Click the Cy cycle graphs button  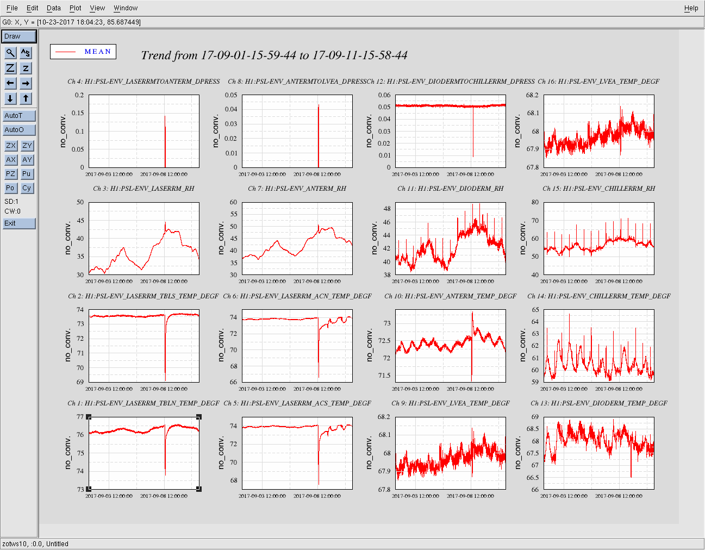coord(27,188)
